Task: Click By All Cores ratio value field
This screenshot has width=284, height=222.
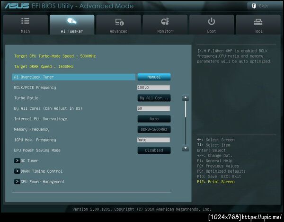Action: click(x=153, y=108)
